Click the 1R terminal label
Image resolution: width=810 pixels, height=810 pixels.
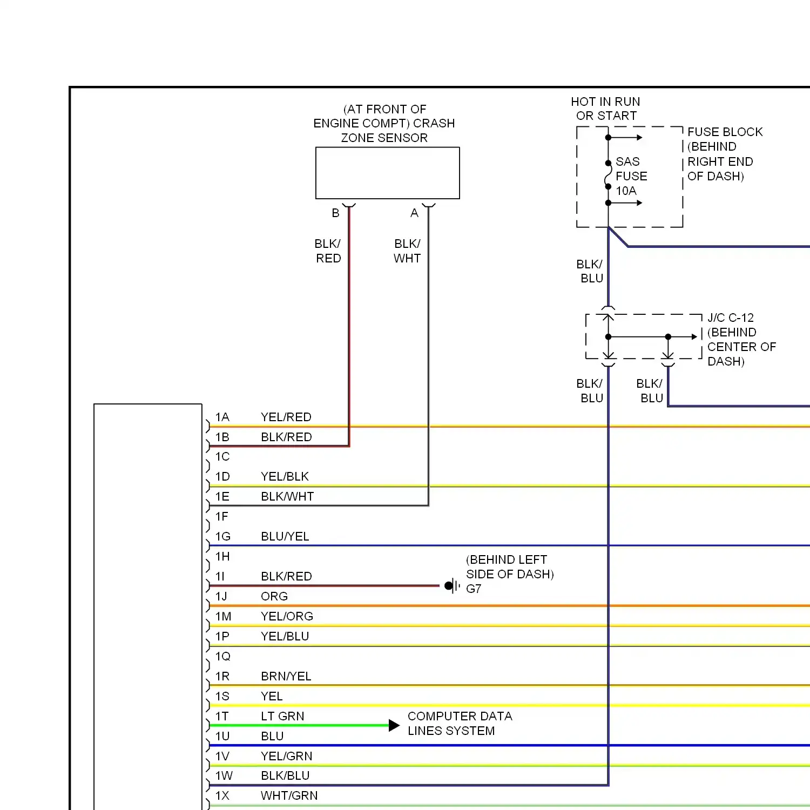(x=222, y=677)
